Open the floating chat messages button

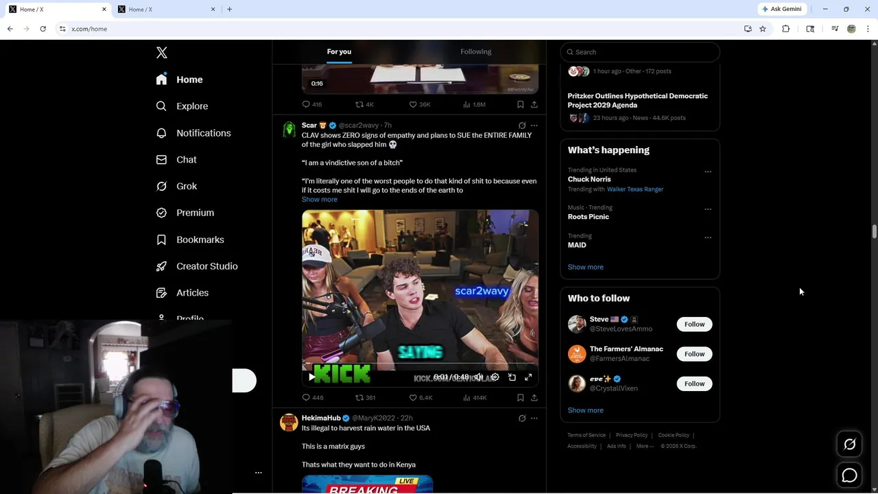[x=849, y=475]
